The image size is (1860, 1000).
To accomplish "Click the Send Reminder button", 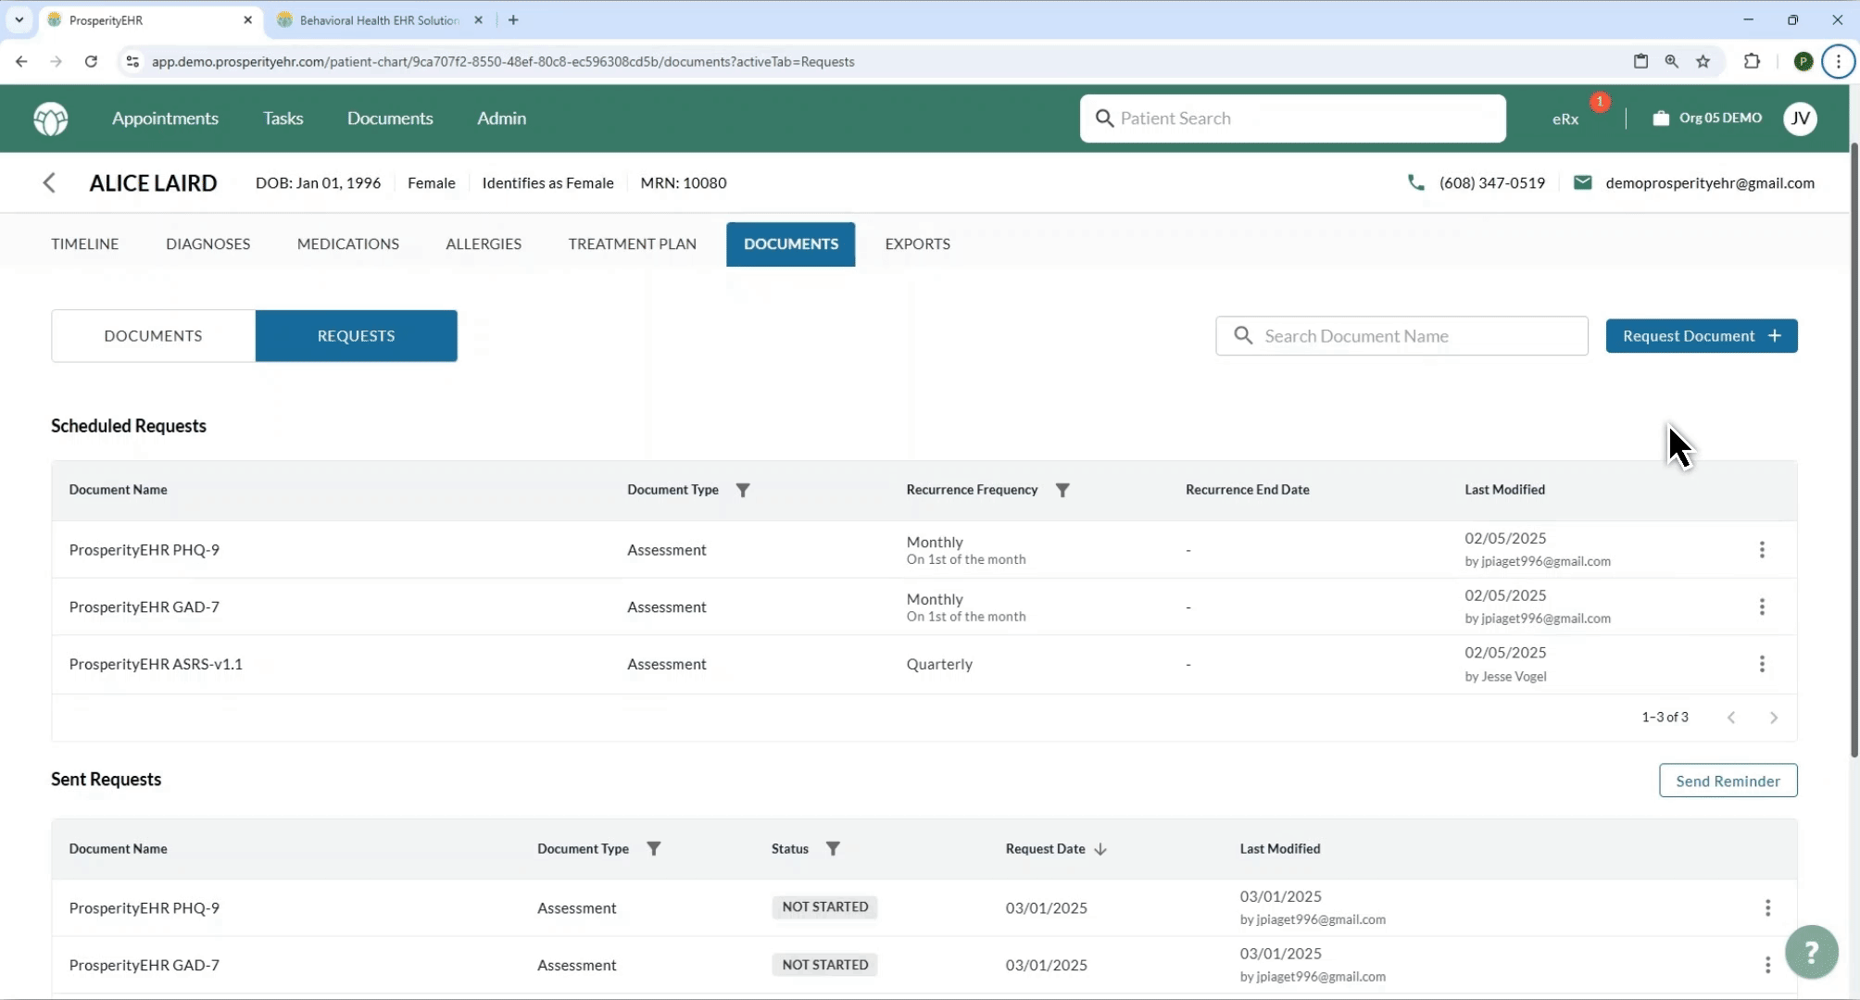I will point(1727,780).
